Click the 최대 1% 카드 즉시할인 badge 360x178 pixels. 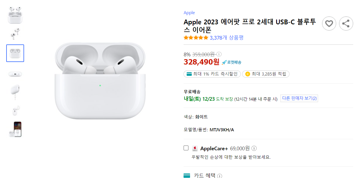point(212,74)
